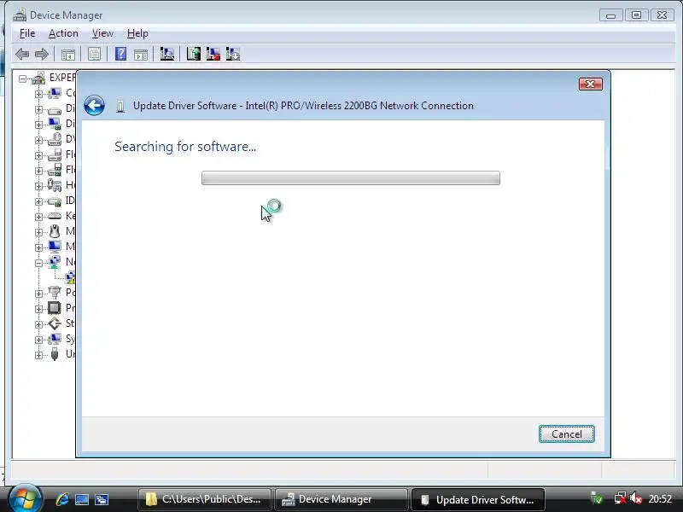Viewport: 683px width, 512px height.
Task: Click the blue Help question-mark toolbar icon
Action: tap(120, 54)
